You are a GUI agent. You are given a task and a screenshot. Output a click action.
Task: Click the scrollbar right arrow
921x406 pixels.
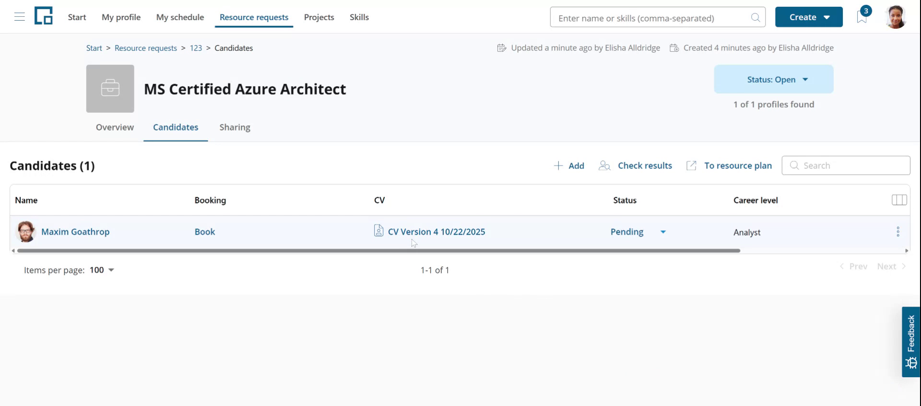907,251
